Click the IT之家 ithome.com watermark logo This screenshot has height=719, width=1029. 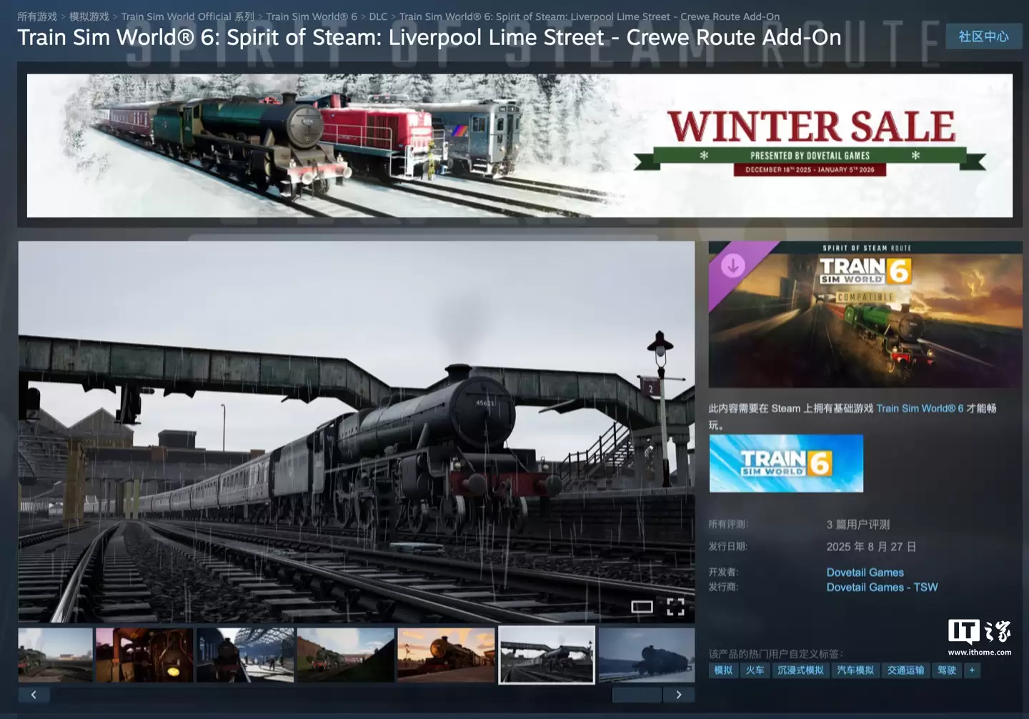[x=979, y=637]
